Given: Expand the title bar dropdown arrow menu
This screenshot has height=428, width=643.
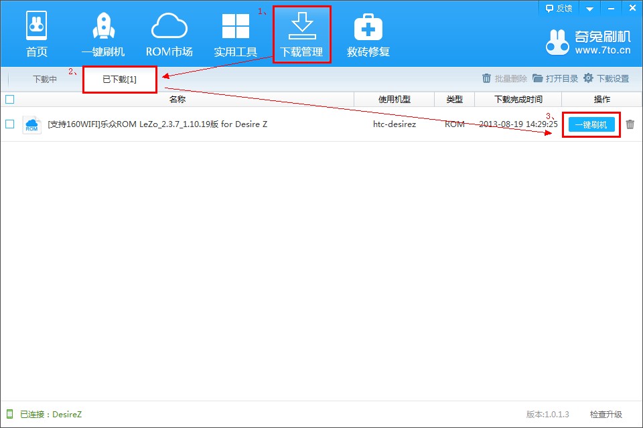Looking at the screenshot, I should (x=589, y=9).
